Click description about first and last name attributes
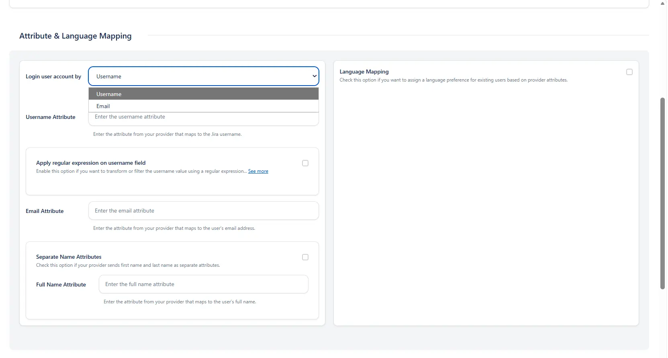Screen dimensions: 668x358 click(128, 265)
